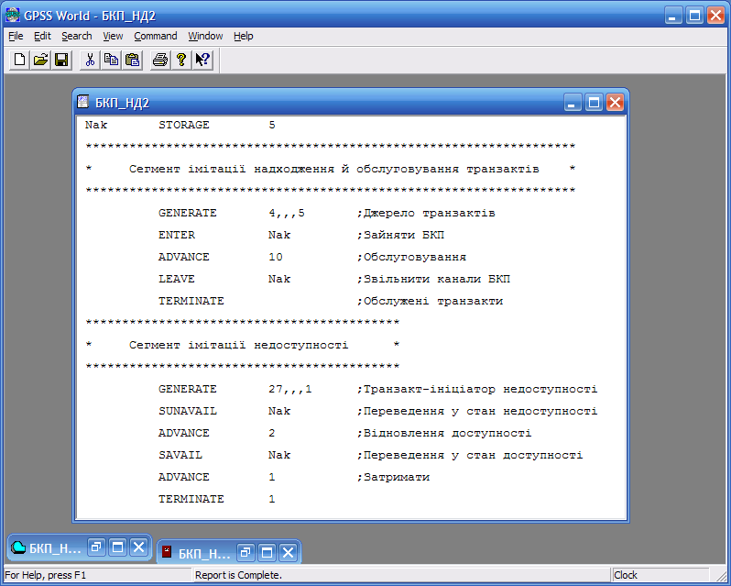Close the second minimized БКП_Н... window
This screenshot has height=586, width=731.
[289, 553]
